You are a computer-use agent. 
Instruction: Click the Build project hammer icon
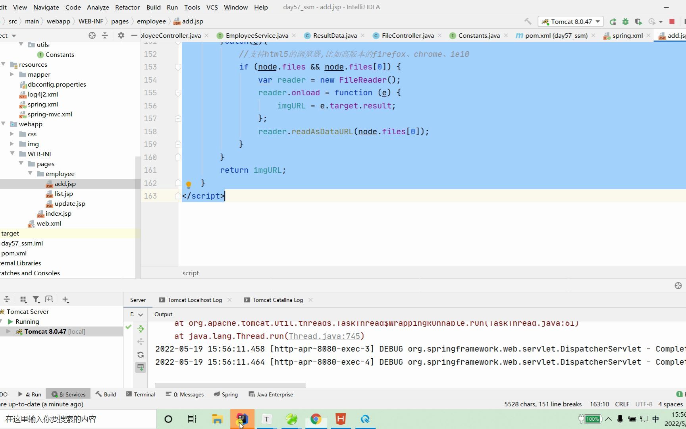[x=528, y=21]
